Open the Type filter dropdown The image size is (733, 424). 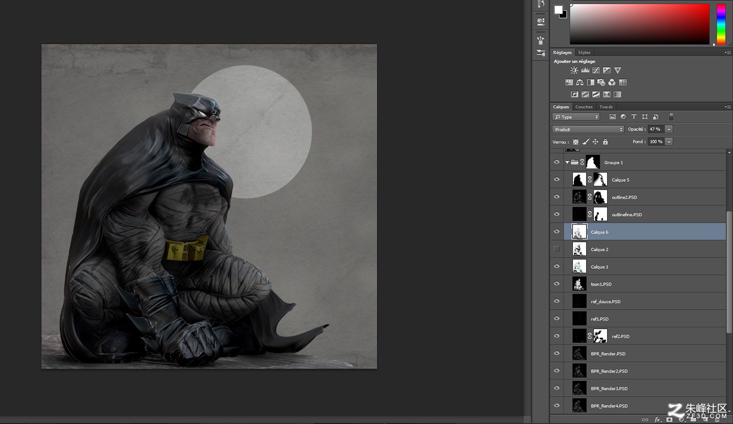(x=576, y=117)
